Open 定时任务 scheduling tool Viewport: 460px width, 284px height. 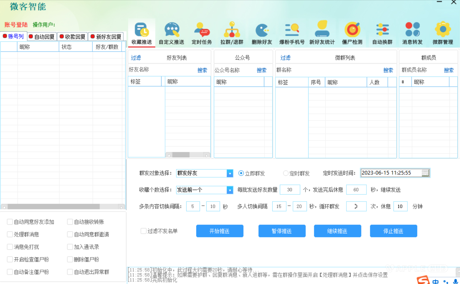click(x=202, y=33)
